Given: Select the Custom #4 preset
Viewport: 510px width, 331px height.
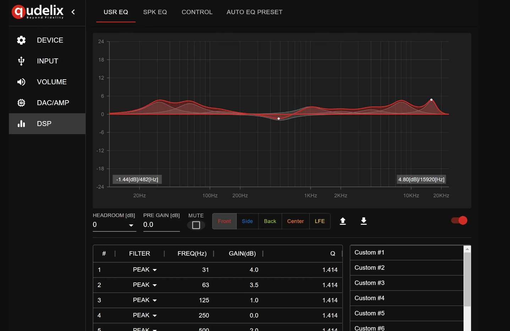Looking at the screenshot, I should [x=407, y=298].
